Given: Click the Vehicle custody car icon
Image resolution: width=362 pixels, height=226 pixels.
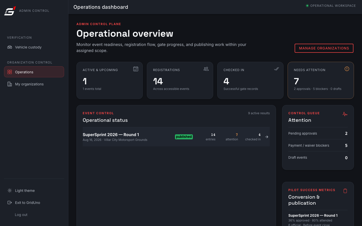Looking at the screenshot, I should [10, 47].
